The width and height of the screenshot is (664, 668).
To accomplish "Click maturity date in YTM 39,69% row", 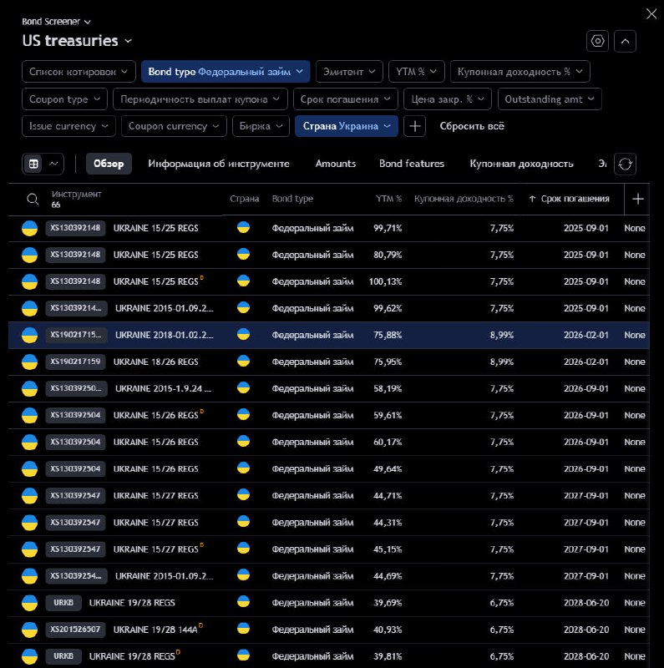I will 586,603.
